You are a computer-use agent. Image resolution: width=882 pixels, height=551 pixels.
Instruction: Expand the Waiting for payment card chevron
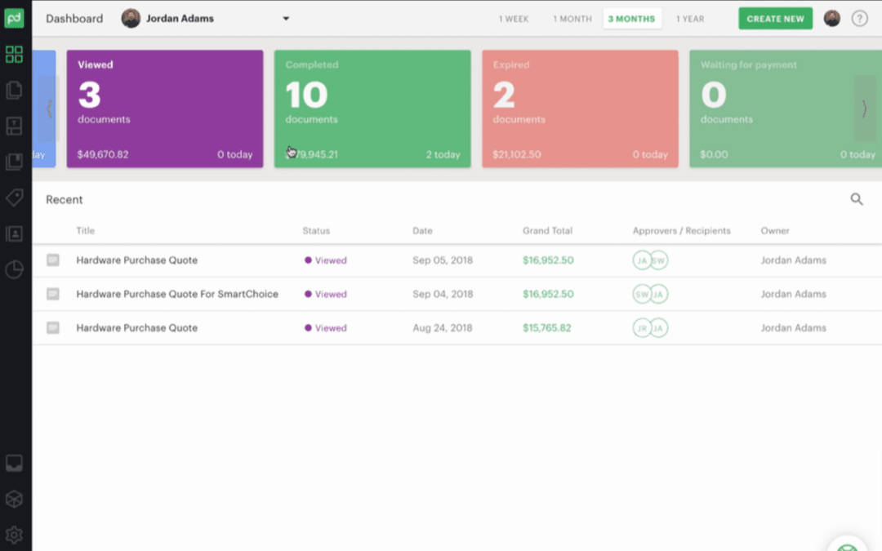pos(864,108)
